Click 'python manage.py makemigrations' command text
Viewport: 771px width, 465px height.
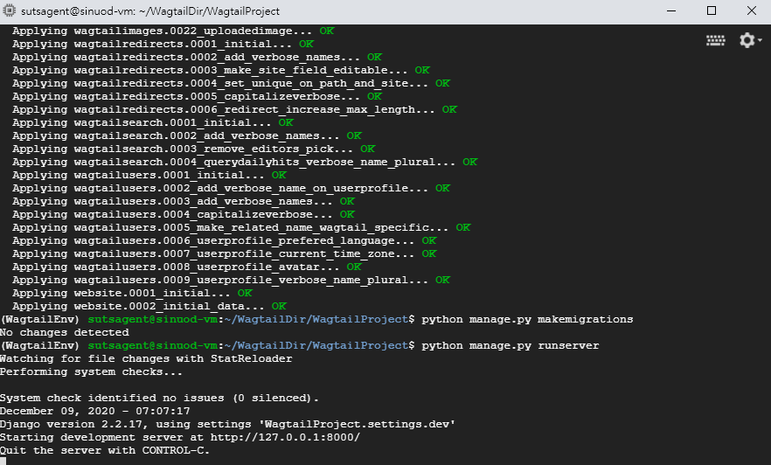pyautogui.click(x=527, y=319)
